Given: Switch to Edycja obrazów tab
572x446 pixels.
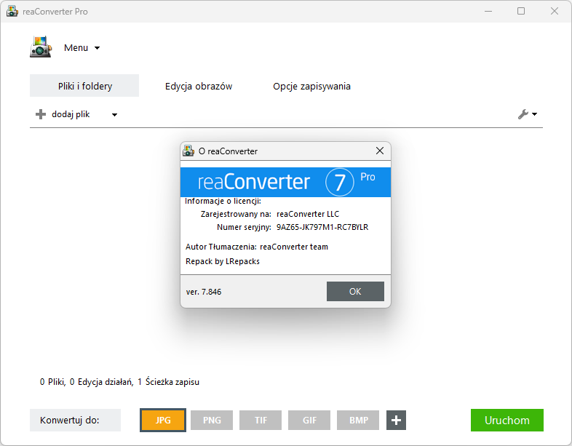Looking at the screenshot, I should pos(199,86).
